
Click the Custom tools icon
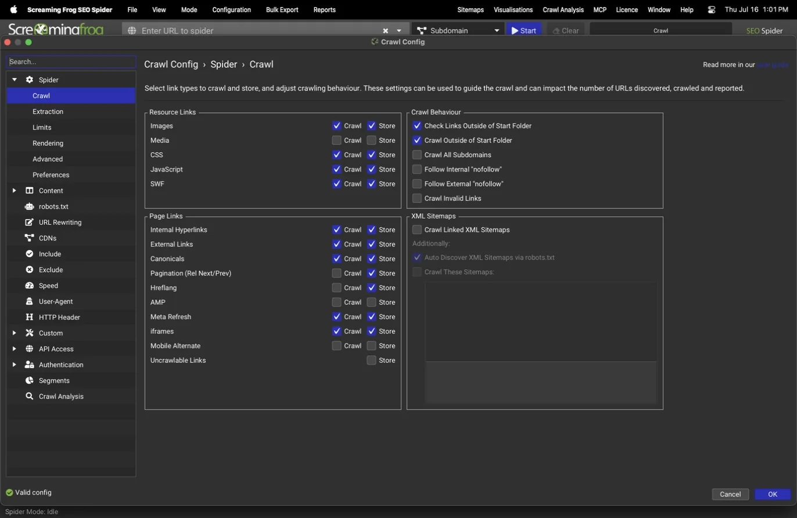coord(29,333)
